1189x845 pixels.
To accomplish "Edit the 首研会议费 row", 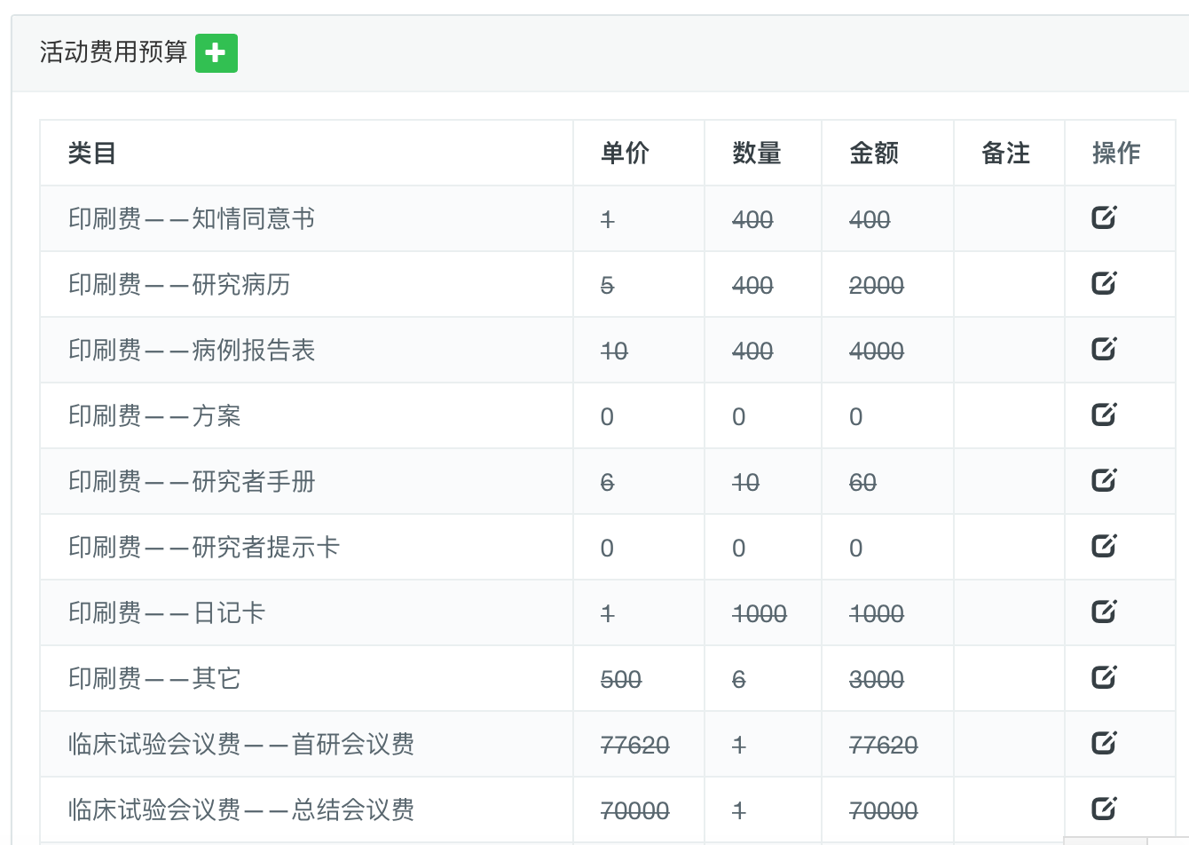I will [x=1104, y=743].
